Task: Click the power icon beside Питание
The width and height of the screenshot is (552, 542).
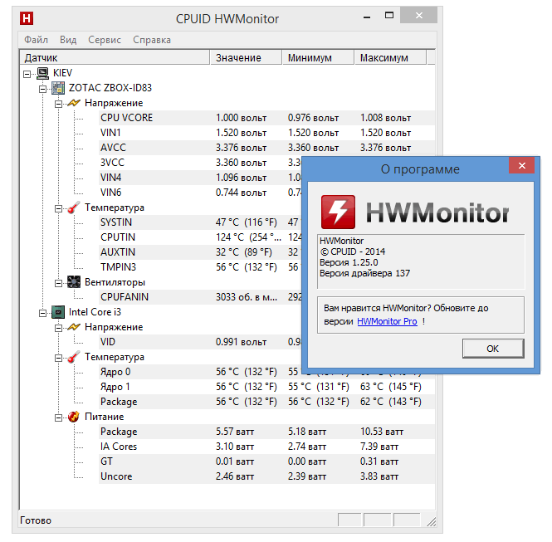Action: pos(74,417)
